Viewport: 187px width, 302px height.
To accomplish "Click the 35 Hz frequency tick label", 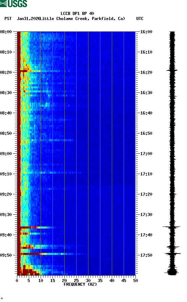I will coord(100,281).
